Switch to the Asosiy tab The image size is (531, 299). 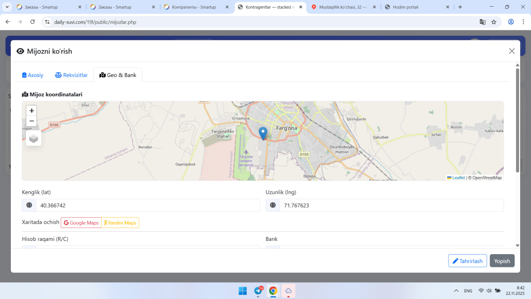click(x=33, y=75)
